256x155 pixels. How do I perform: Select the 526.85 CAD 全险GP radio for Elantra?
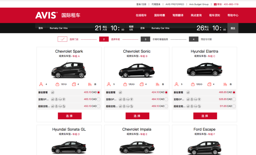click(x=234, y=99)
